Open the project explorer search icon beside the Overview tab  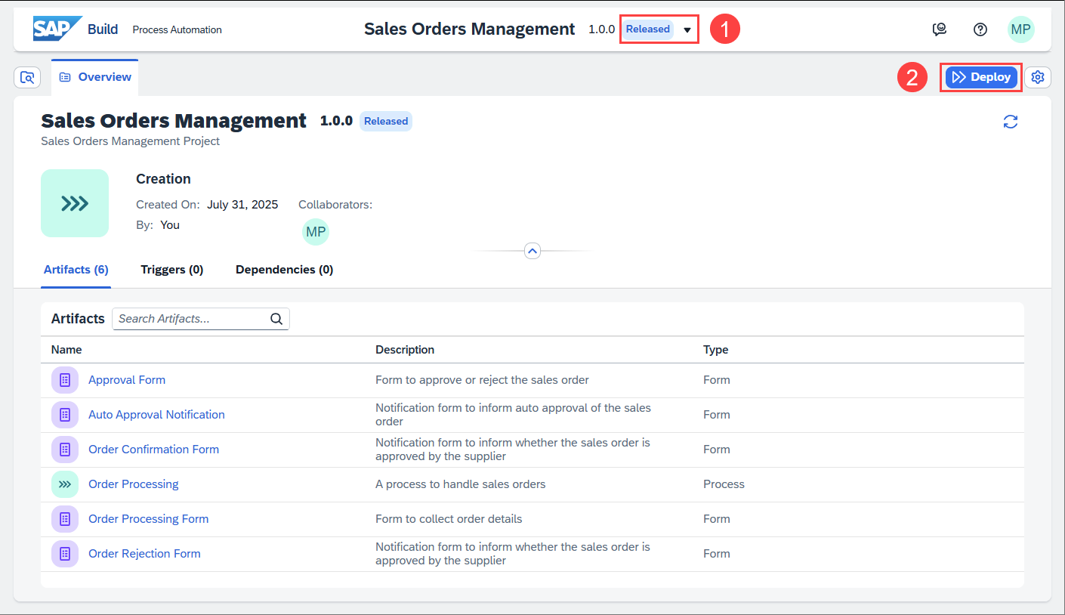coord(27,77)
